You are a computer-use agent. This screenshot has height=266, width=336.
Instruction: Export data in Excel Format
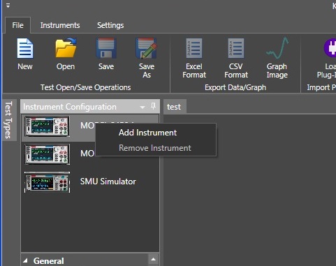(194, 48)
